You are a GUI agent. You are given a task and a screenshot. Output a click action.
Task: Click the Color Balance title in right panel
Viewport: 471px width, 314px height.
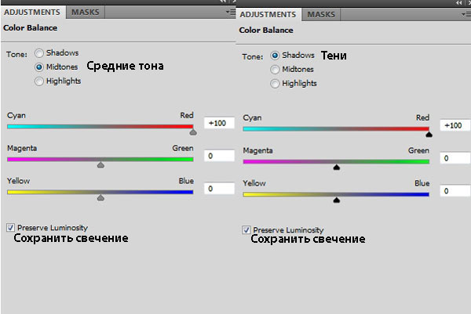tap(266, 31)
